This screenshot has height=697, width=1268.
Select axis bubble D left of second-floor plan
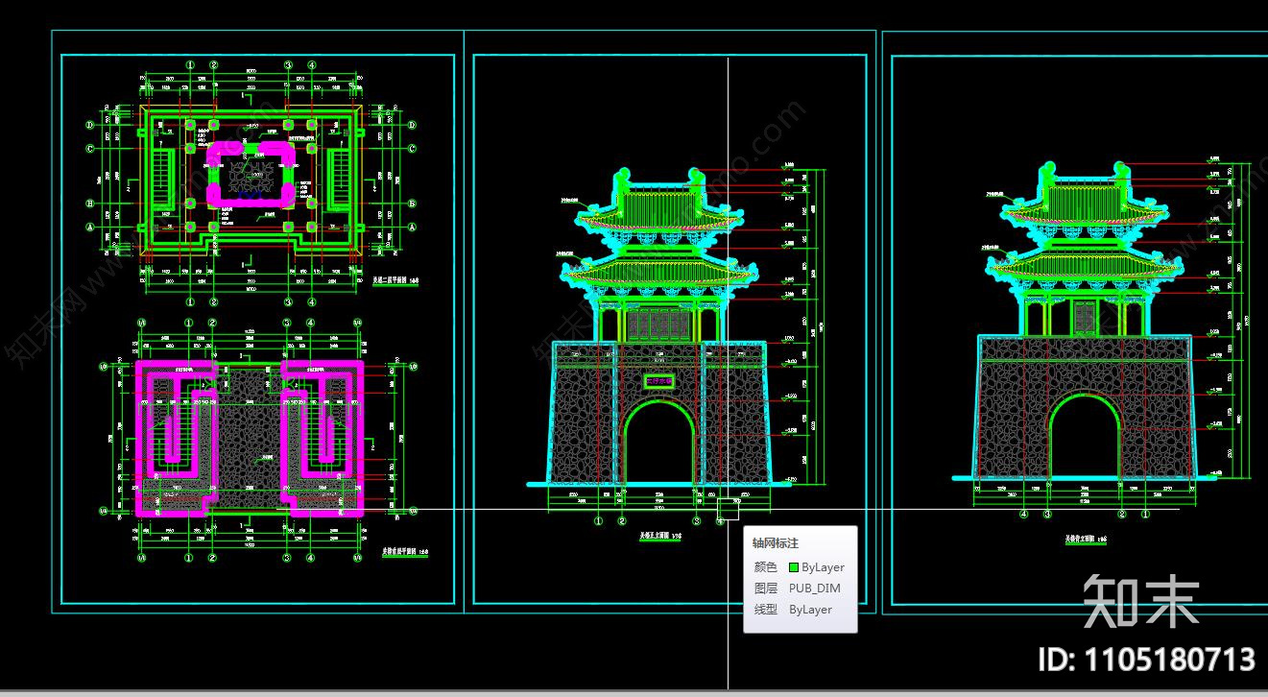coord(90,125)
